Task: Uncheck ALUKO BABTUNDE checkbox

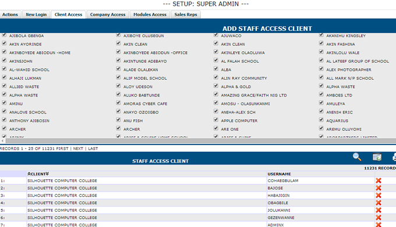Action: click(x=118, y=94)
